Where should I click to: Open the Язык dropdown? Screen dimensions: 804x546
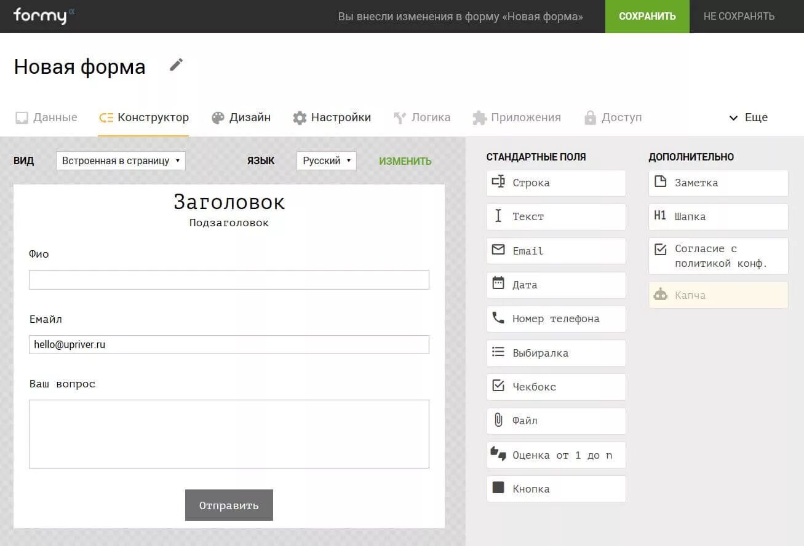click(x=326, y=160)
